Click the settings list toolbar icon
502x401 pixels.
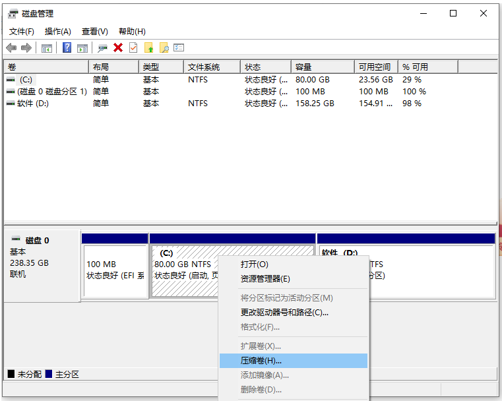(x=179, y=48)
